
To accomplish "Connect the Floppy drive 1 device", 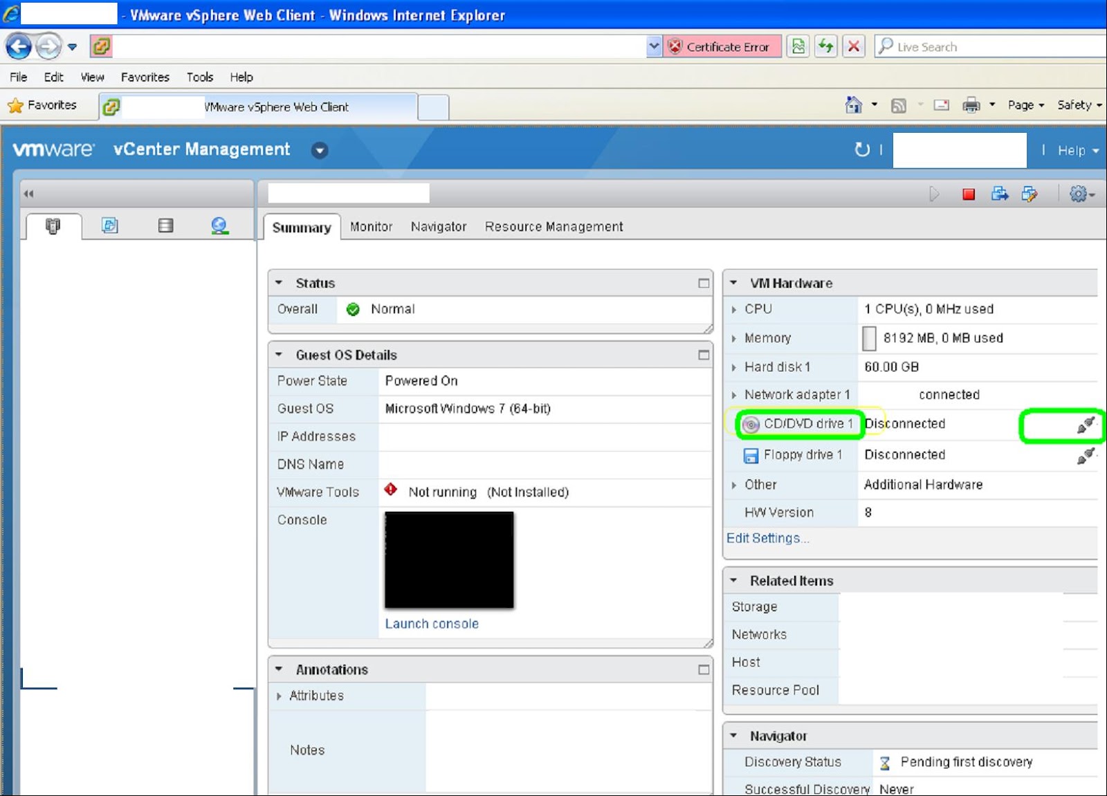I will [1085, 454].
